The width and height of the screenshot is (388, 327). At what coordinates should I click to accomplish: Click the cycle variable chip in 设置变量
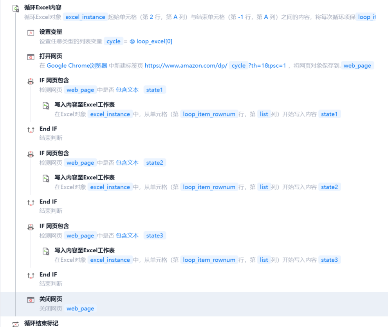pos(114,41)
